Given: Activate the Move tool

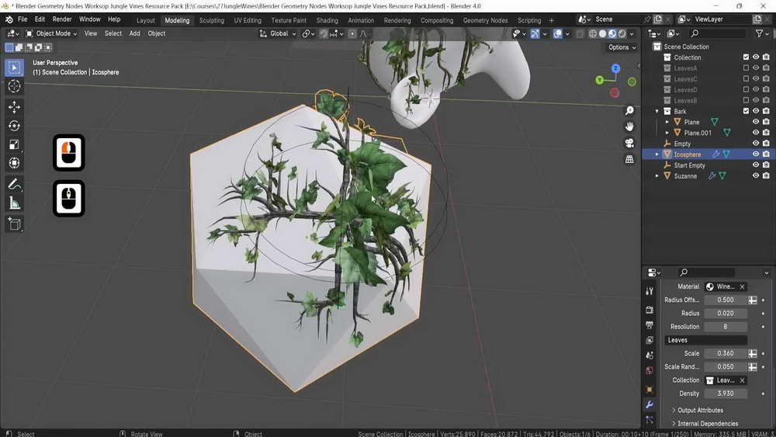Looking at the screenshot, I should pyautogui.click(x=14, y=107).
